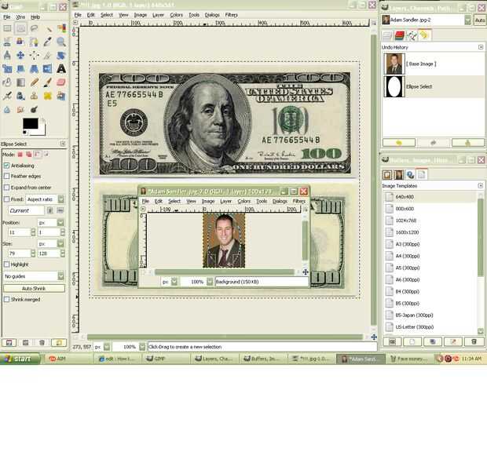The image size is (487, 474).
Task: Select the Select by Color tool
Action: (61, 28)
